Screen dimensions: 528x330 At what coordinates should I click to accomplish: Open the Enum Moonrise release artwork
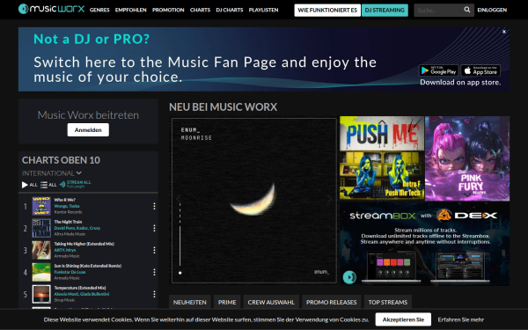pos(254,201)
